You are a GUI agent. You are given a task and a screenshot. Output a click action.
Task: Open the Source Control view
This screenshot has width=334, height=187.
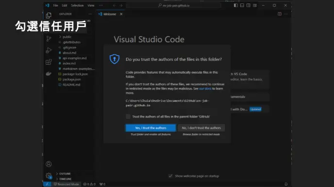[x=49, y=39]
